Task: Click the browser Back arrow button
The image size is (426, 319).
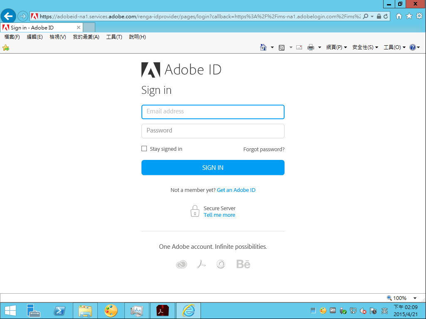Action: [8, 16]
